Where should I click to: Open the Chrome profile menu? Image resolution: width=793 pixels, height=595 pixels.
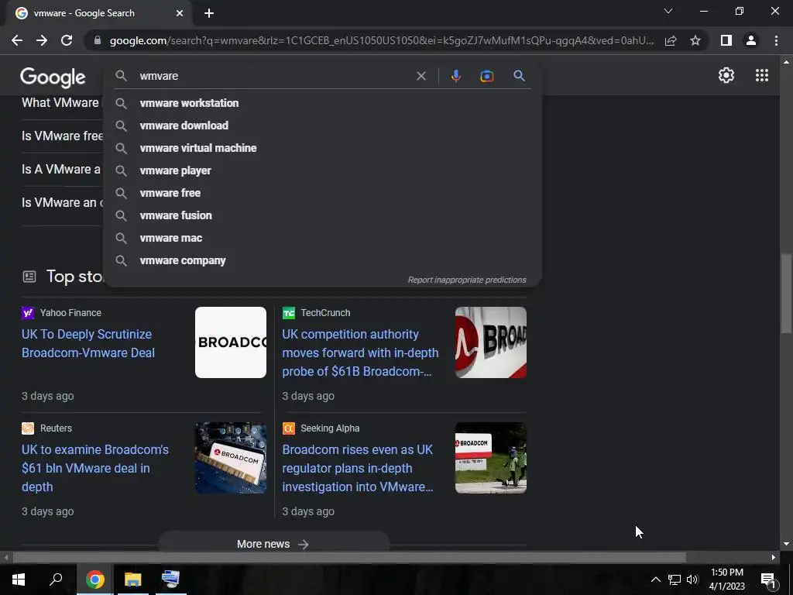751,40
